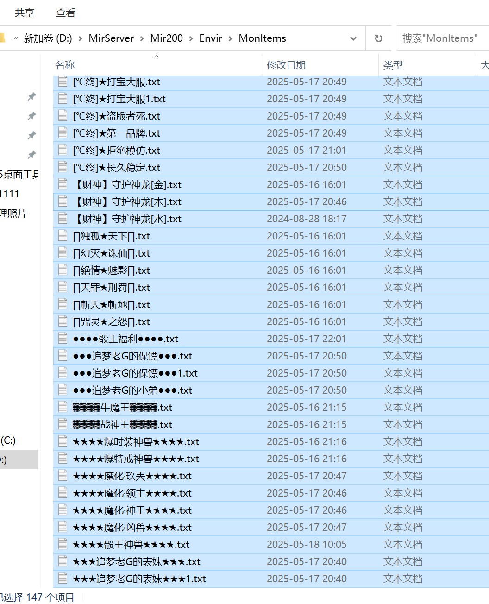Select file name ★★★★魔化·神王★★★★.txt

click(x=132, y=510)
